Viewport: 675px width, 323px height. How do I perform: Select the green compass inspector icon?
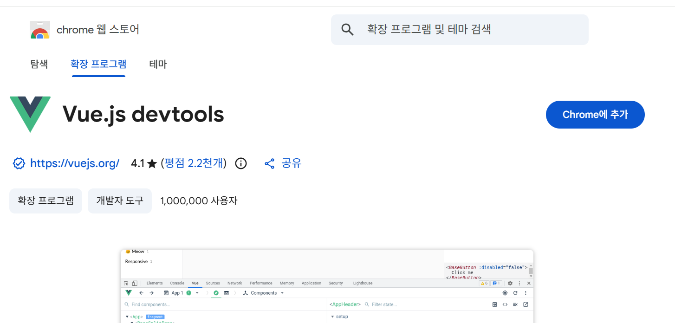click(x=216, y=293)
